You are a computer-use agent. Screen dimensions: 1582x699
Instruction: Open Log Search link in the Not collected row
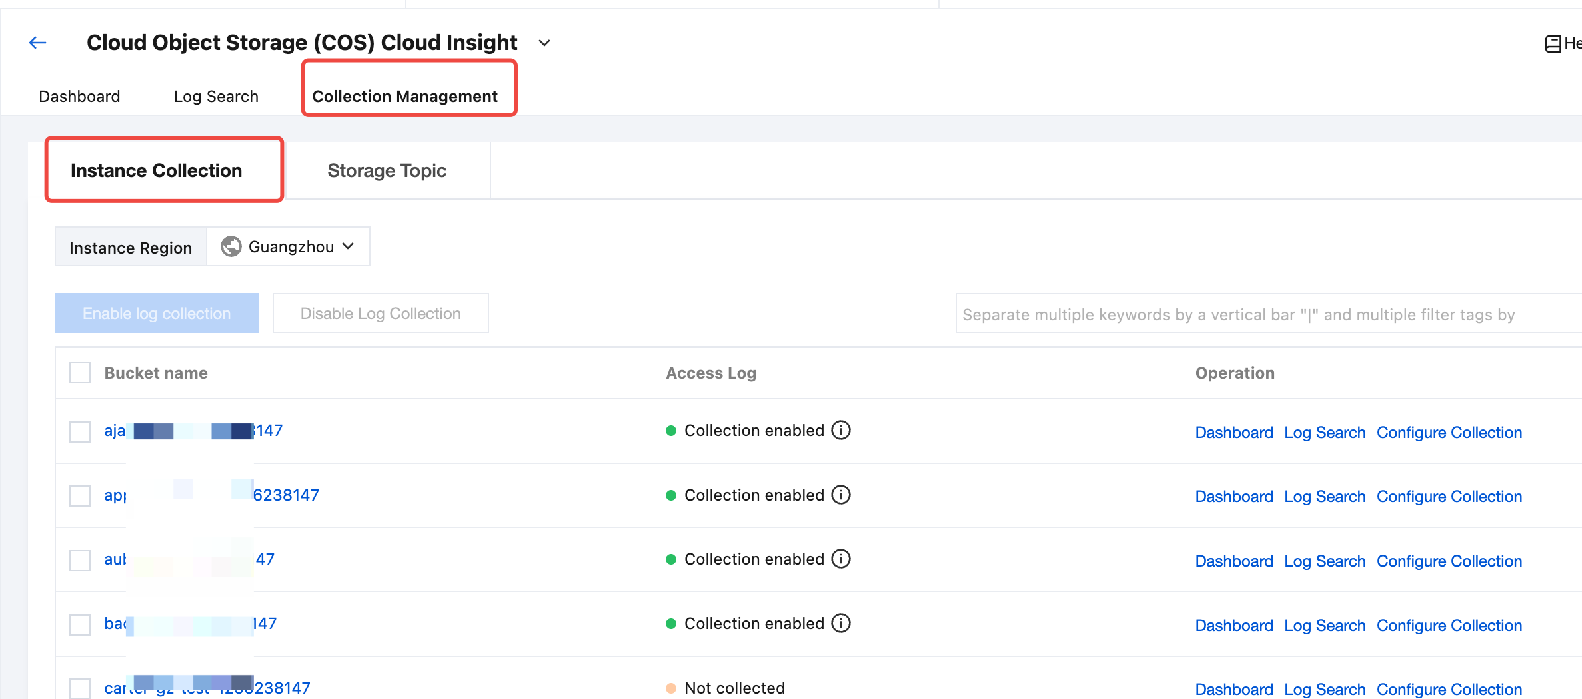tap(1325, 689)
